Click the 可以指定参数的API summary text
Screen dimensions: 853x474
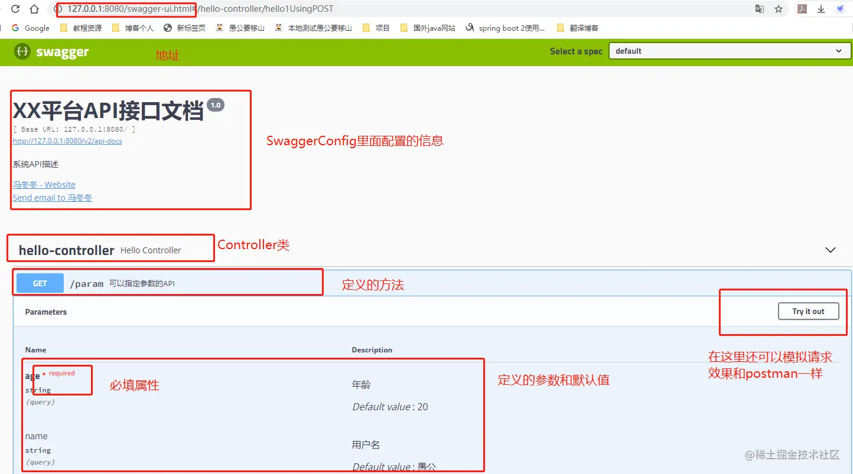click(x=142, y=284)
